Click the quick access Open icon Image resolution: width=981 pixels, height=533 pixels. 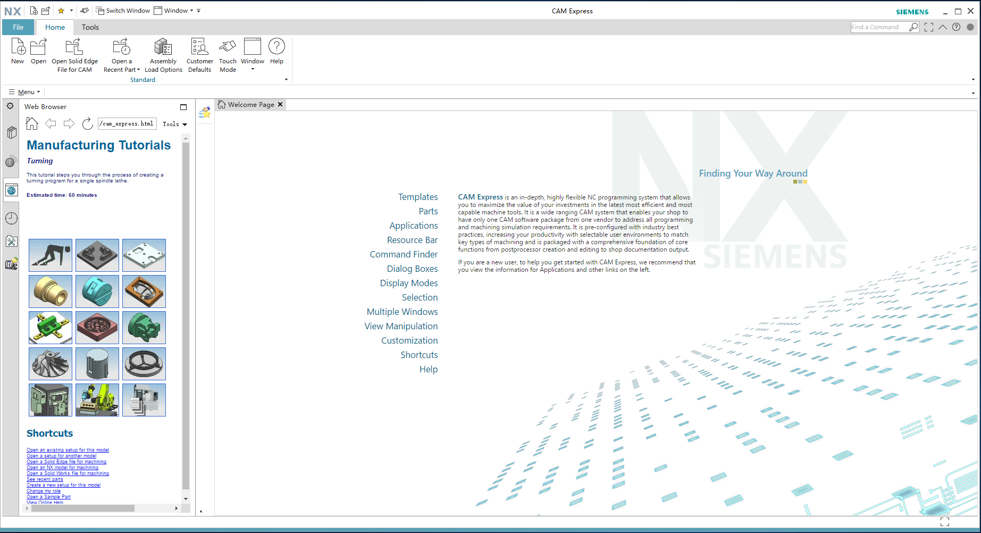coord(46,11)
